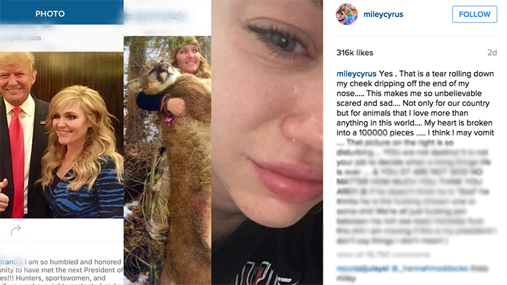Open the francis username in left caption
This screenshot has width=507, height=285.
(x=12, y=262)
